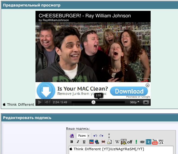
Task: Click the Реклама от Google label
Action: 138,97
